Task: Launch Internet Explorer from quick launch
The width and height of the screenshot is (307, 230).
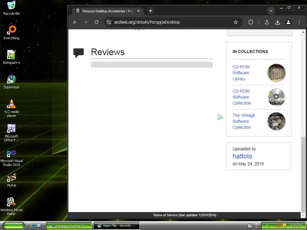Action: click(x=33, y=226)
